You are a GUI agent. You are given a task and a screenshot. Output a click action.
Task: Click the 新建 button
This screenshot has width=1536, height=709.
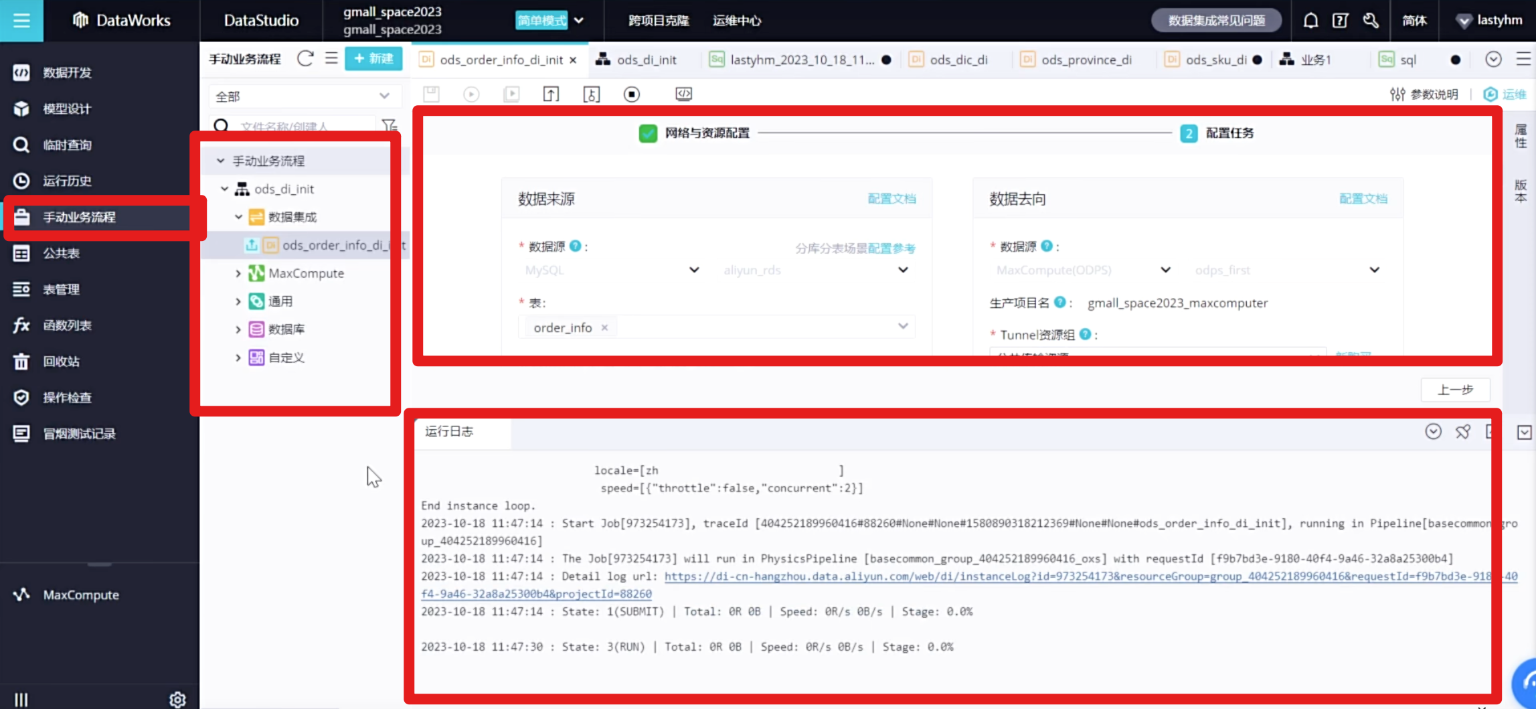(x=373, y=59)
